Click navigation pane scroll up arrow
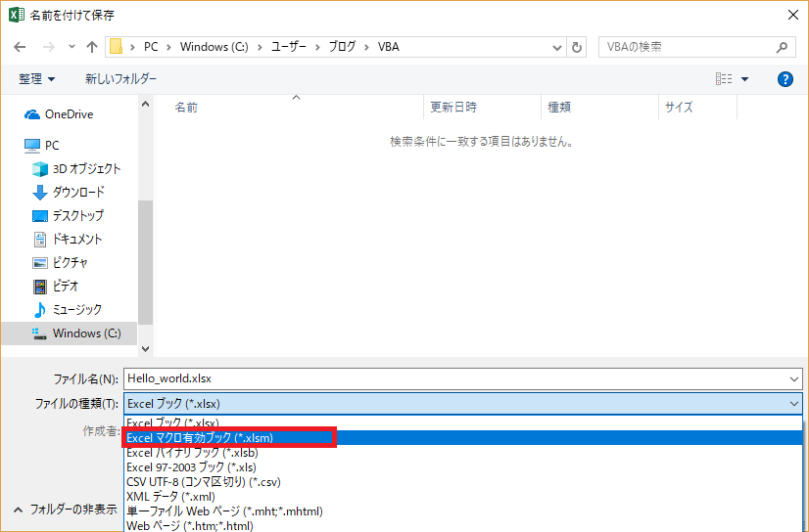809x532 pixels. point(146,105)
